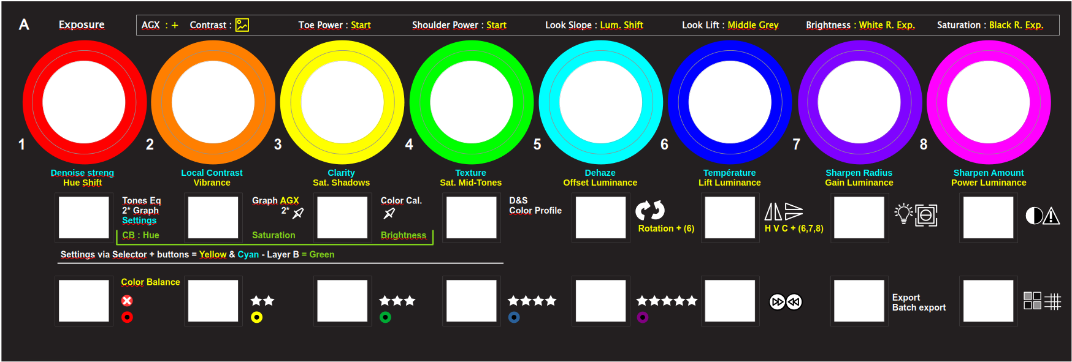
Task: Click the vertical flip icon above H V C
Action: (x=794, y=212)
